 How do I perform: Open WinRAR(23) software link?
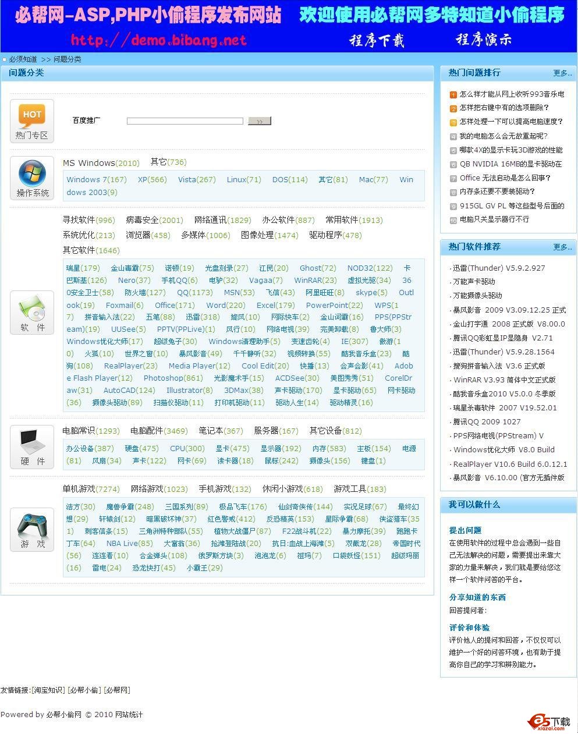coord(315,281)
